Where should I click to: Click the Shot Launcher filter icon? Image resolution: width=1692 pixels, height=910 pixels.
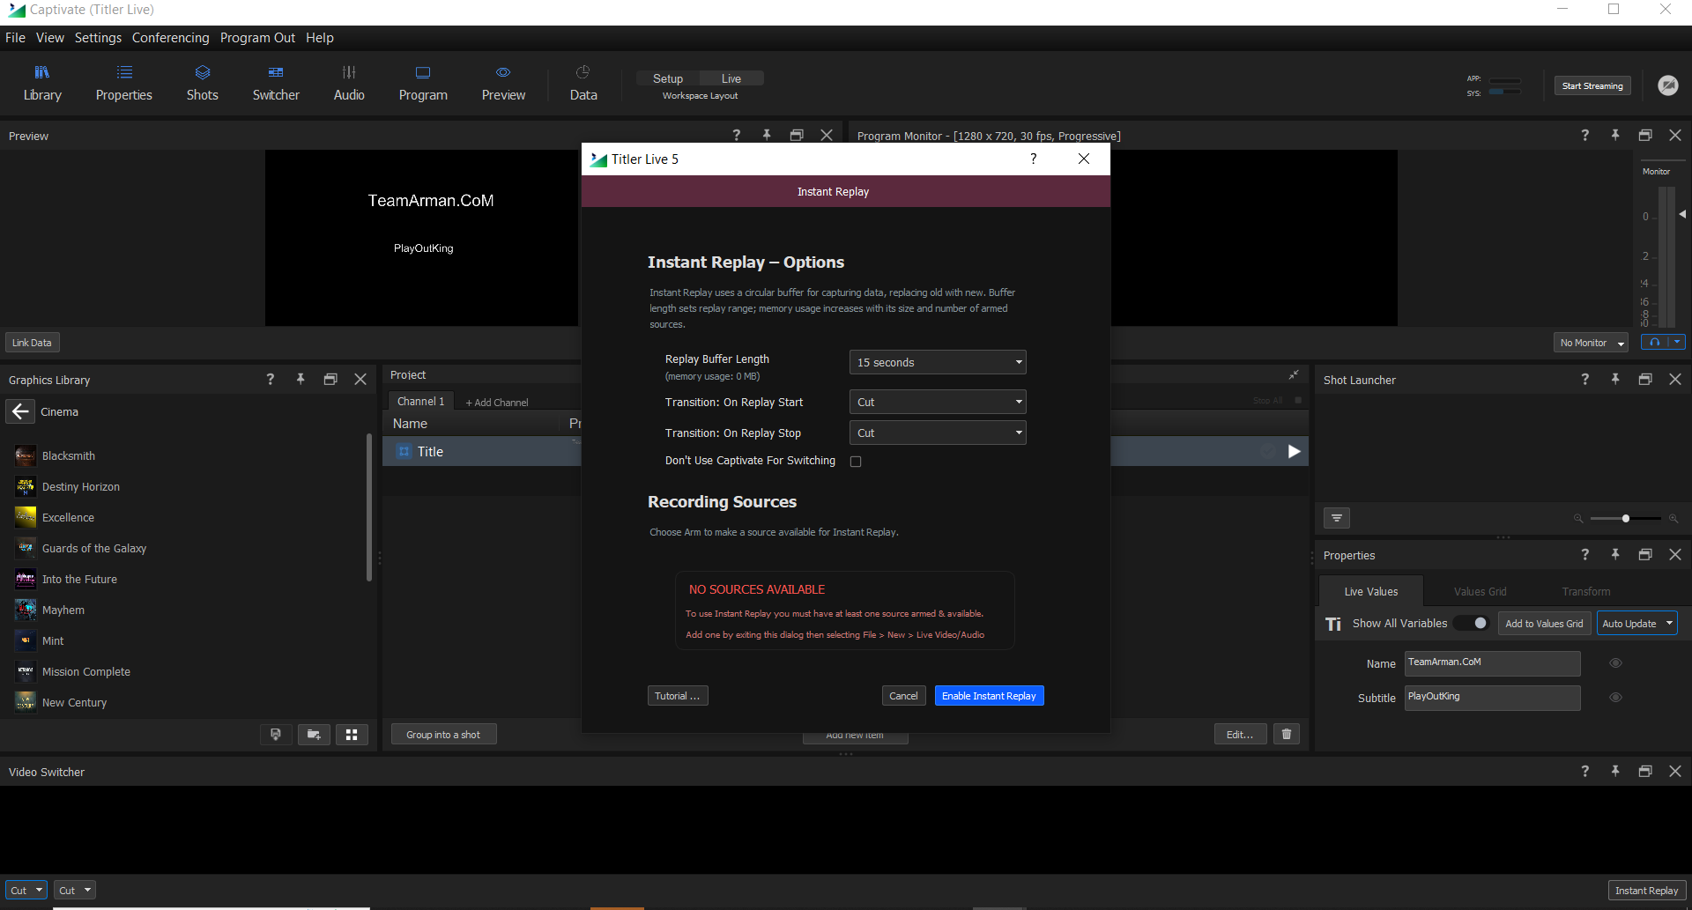click(x=1337, y=518)
